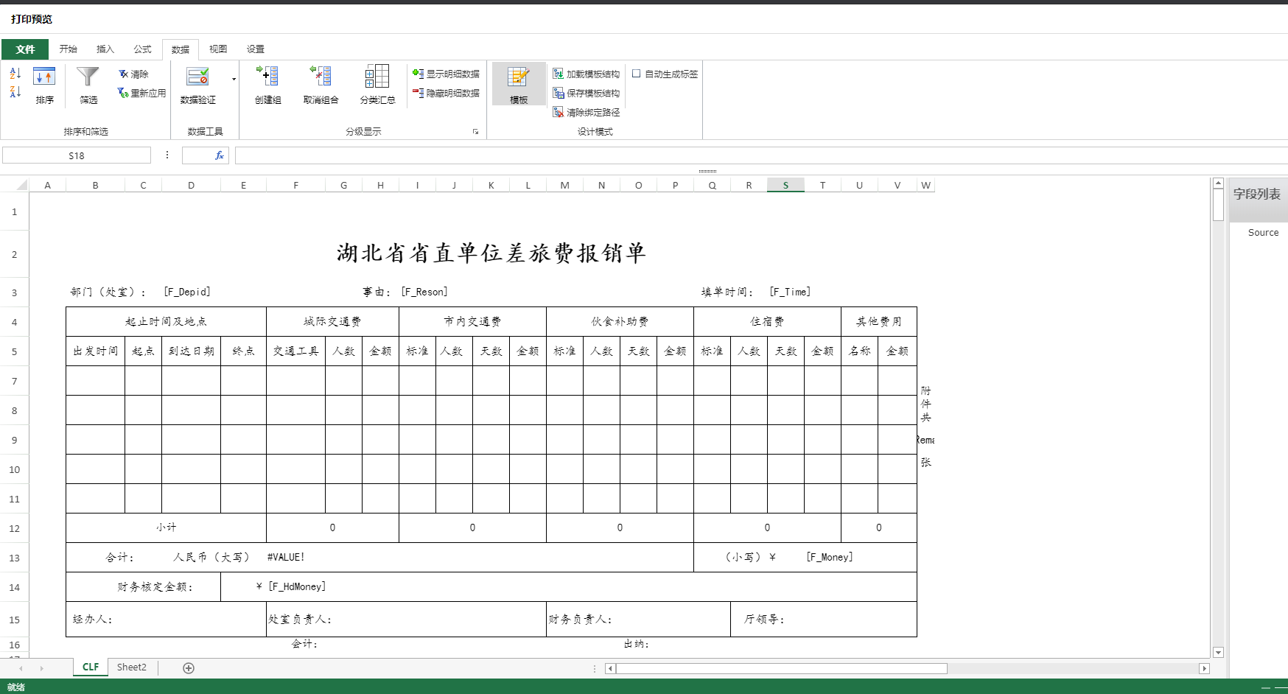Click the 小计 subtotal cell
This screenshot has width=1288, height=694.
click(x=167, y=527)
